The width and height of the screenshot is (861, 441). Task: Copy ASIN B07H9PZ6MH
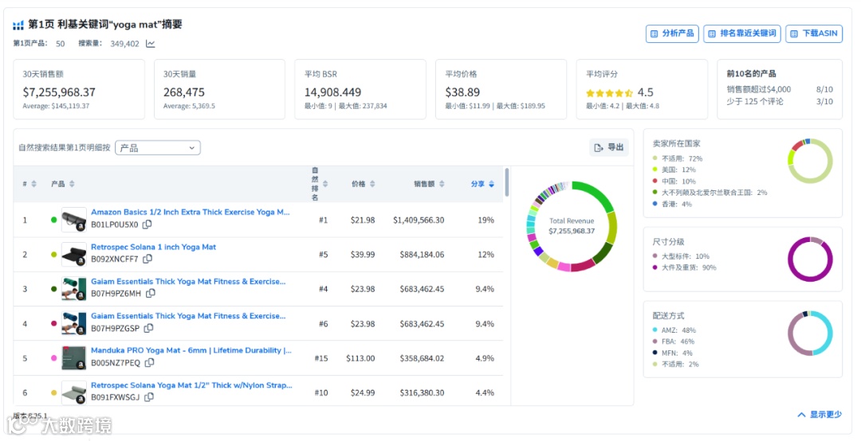point(151,294)
